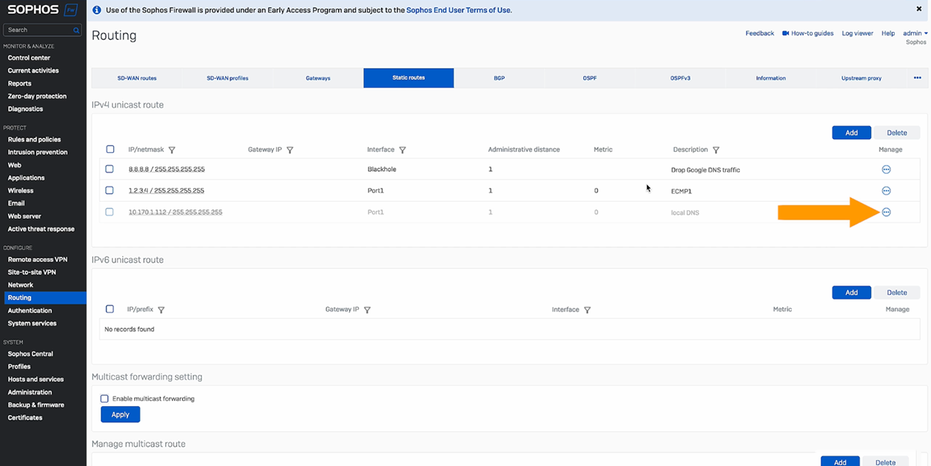Viewport: 931px width, 466px height.
Task: Open manage menu for 8.8.8.8 route
Action: coord(886,169)
